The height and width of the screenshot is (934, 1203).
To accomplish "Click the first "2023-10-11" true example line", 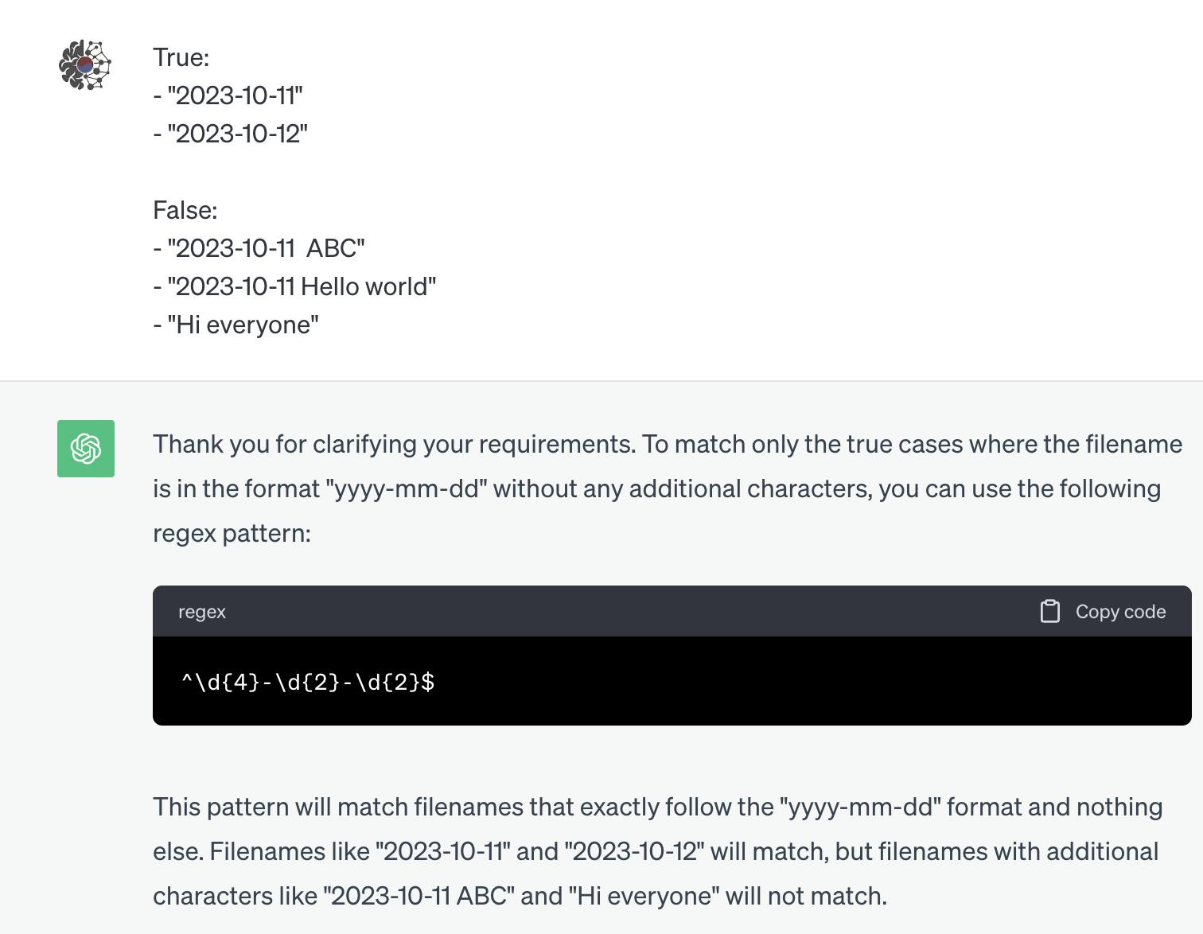I will tap(228, 95).
